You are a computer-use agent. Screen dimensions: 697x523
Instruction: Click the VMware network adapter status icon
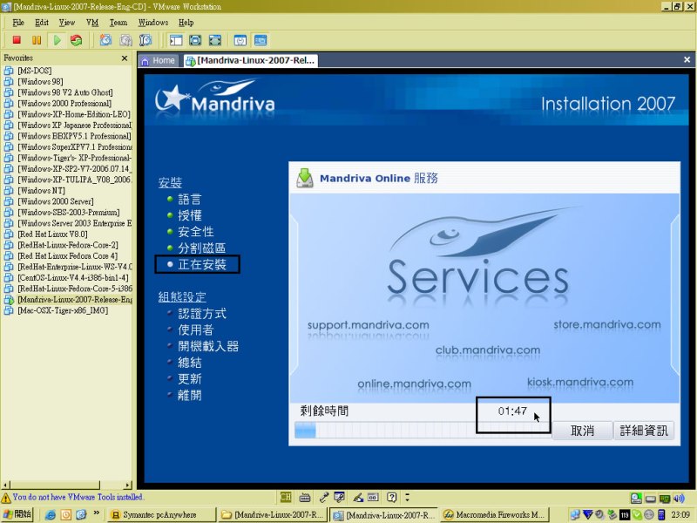[x=665, y=498]
